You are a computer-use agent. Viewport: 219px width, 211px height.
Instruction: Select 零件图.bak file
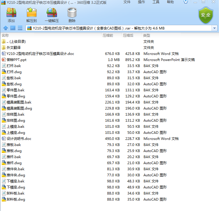coord(16,90)
